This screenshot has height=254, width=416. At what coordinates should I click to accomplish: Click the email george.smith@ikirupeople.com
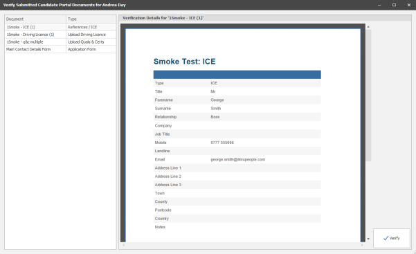click(237, 159)
